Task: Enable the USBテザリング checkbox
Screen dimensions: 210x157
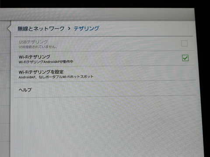Action: pos(184,43)
